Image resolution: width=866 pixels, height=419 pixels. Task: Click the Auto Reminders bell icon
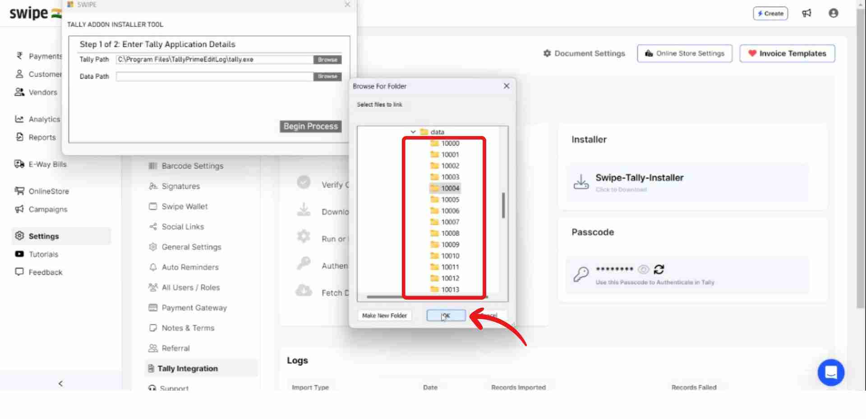coord(153,267)
